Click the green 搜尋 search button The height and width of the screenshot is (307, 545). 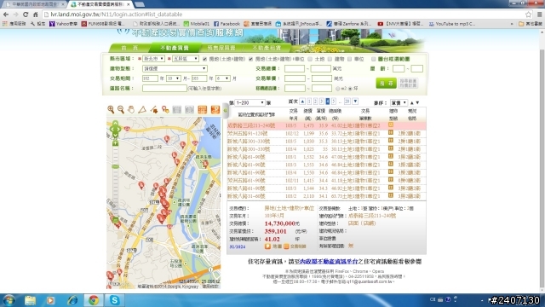tap(386, 84)
